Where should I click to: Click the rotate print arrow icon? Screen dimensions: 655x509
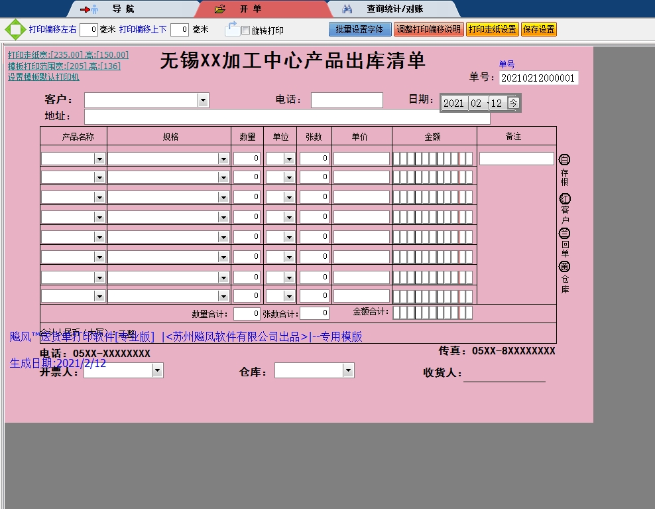point(231,29)
